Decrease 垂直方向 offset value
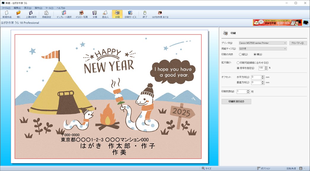Viewport: 310px width, 171px height. coord(263,83)
